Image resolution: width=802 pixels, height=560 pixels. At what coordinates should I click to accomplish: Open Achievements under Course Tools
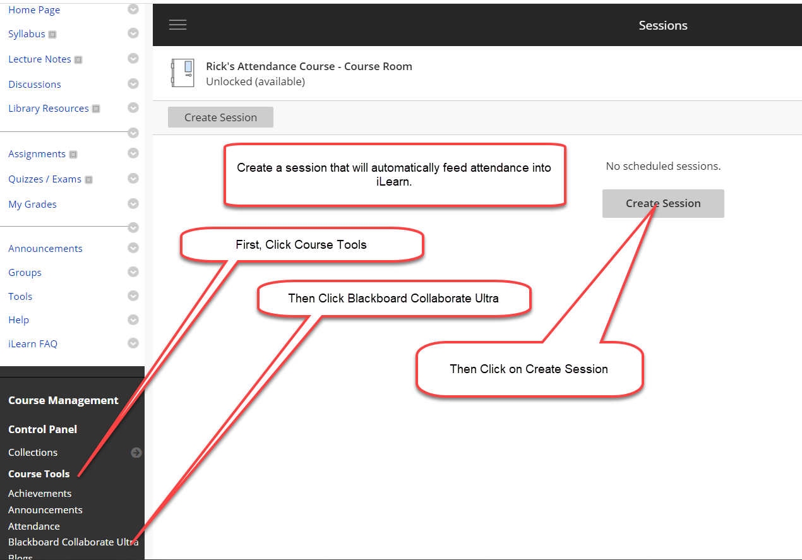(x=40, y=494)
